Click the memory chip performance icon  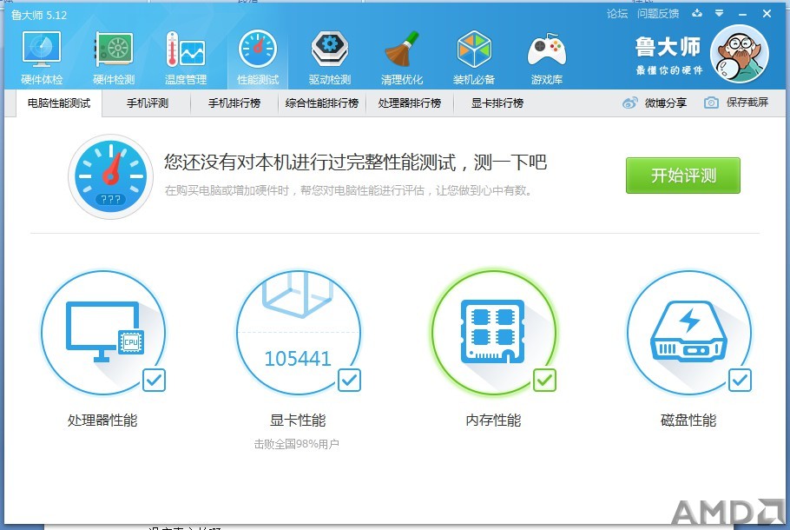point(494,333)
